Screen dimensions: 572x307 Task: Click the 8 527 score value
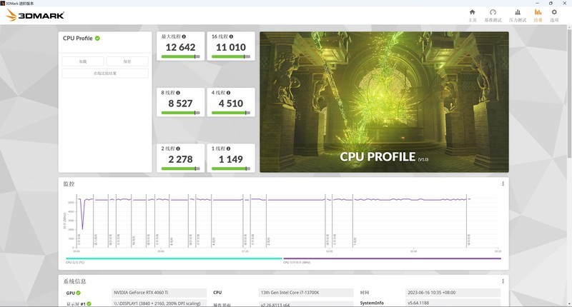click(181, 104)
